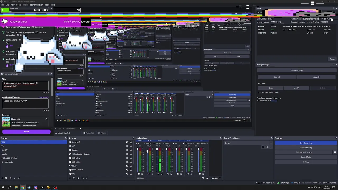Move the scene up with the Scenes up arrow
The image size is (338, 190).
tap(15, 178)
